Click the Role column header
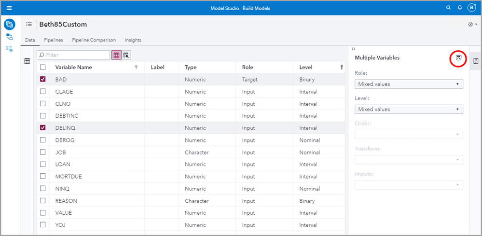Image resolution: width=482 pixels, height=236 pixels. (248, 68)
